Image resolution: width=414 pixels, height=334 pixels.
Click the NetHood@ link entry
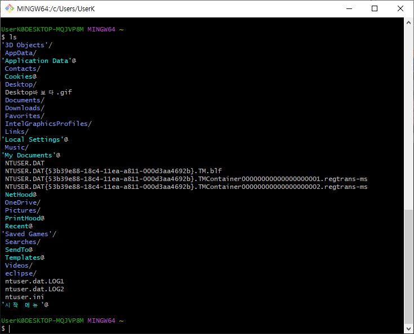21,195
